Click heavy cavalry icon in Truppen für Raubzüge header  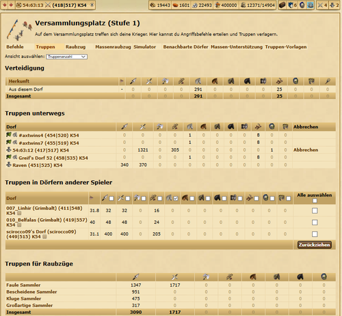pos(300,277)
